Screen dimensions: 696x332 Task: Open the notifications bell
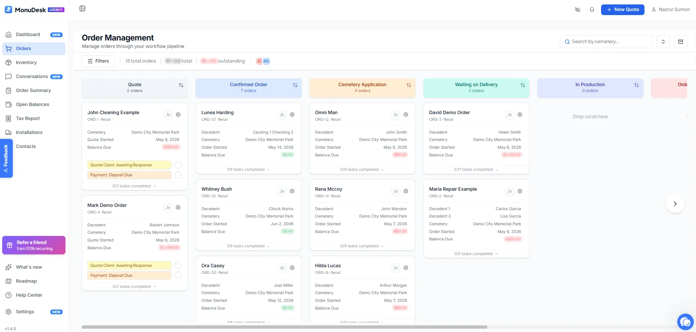[592, 10]
